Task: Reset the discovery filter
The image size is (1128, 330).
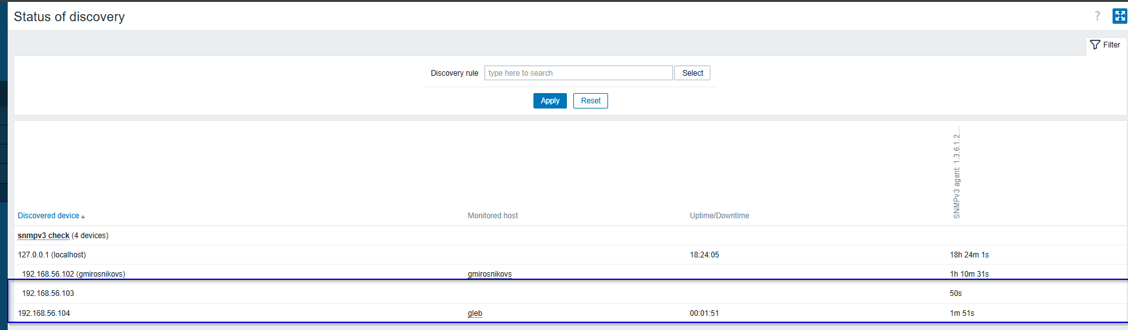Action: (590, 101)
